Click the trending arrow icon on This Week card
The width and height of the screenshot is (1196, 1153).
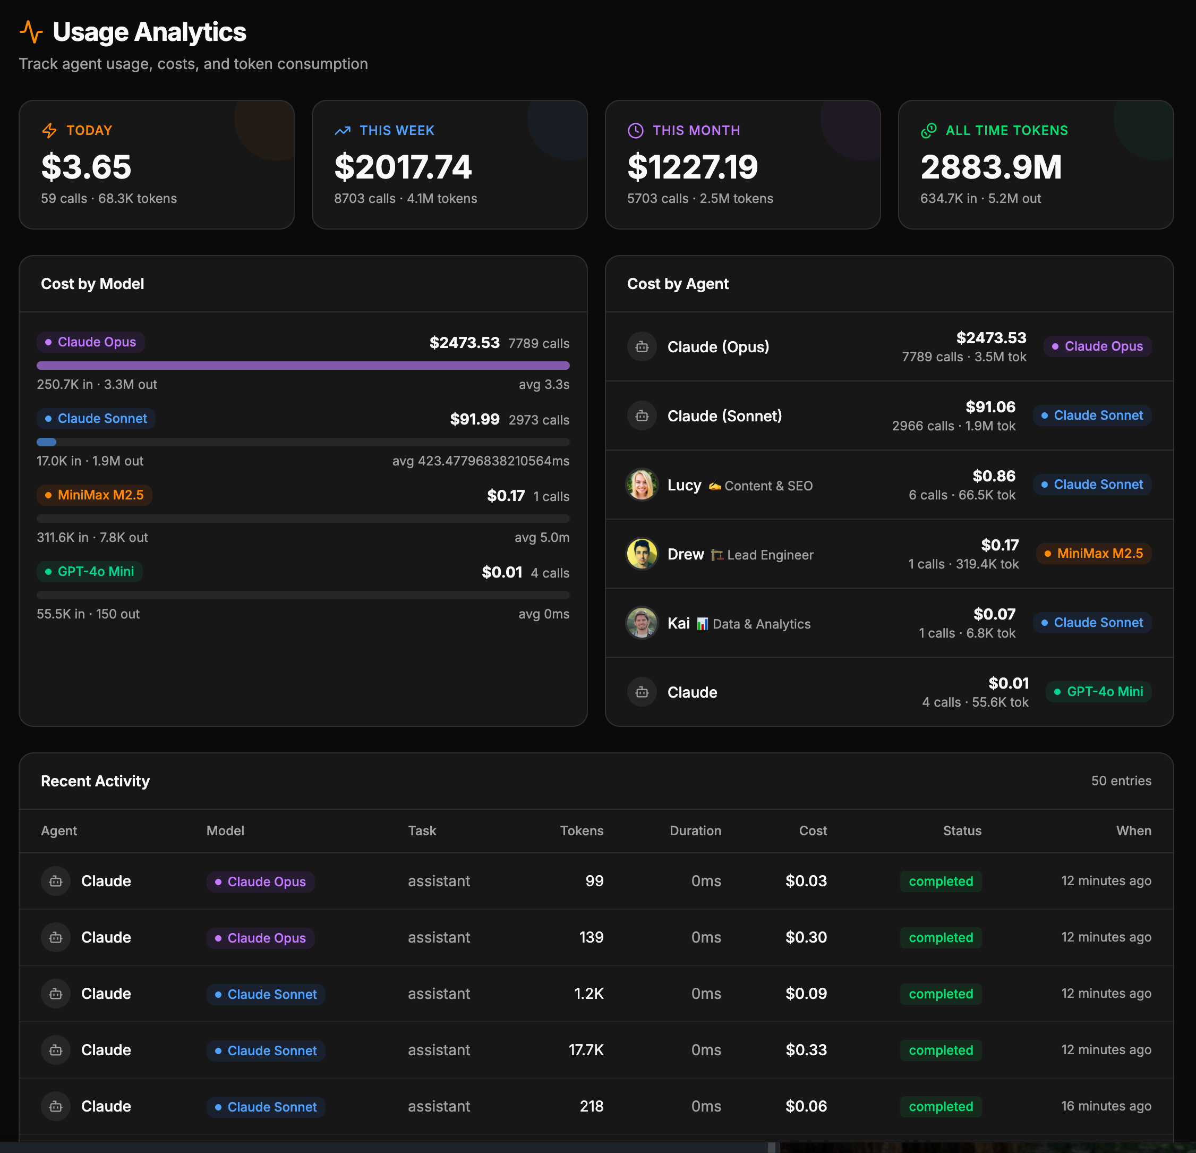pos(343,130)
